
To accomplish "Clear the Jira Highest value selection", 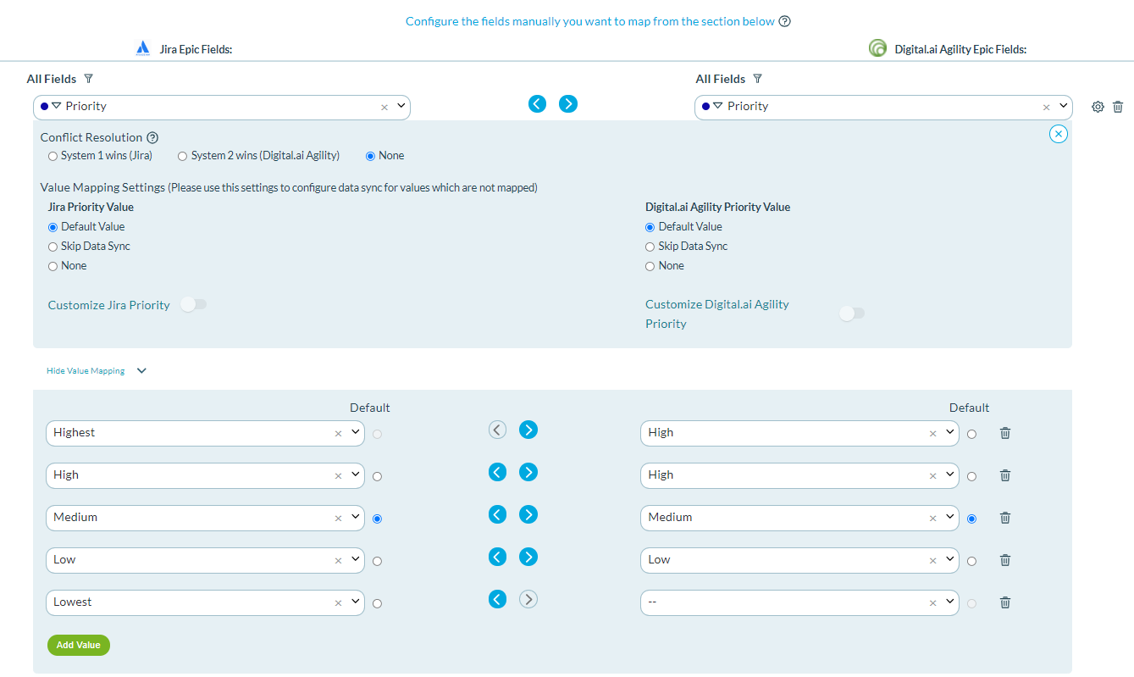I will (x=338, y=434).
